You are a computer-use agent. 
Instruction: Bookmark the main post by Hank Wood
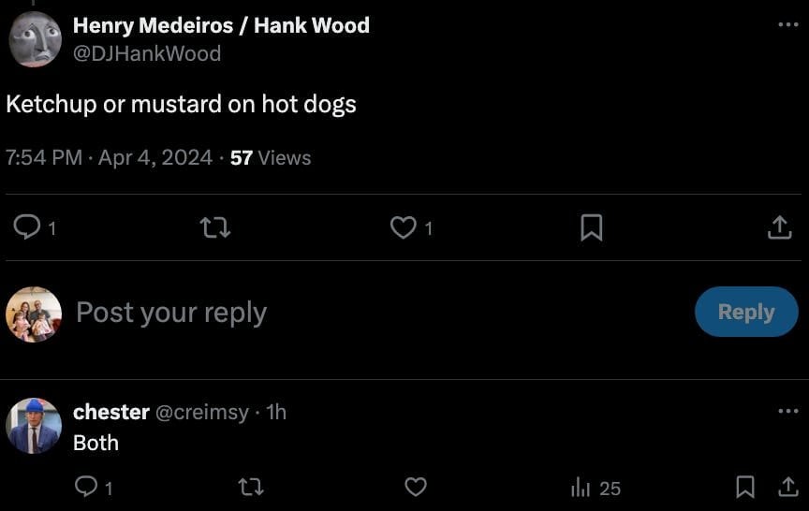coord(592,227)
